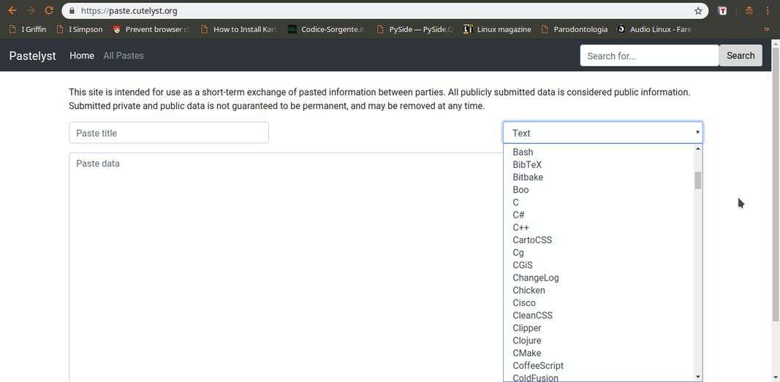Reload the page with the refresh icon

tap(49, 11)
